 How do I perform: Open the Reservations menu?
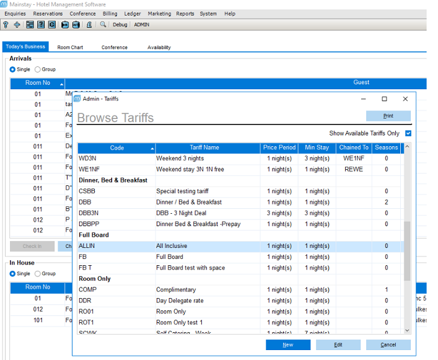point(48,14)
